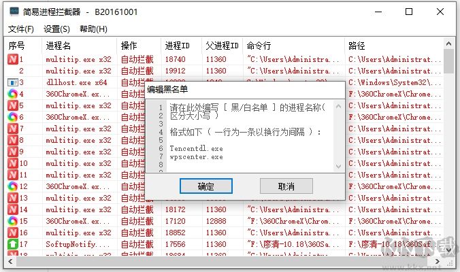Maximize the 简易进程拦截器 window
This screenshot has width=460, height=272.
[409, 12]
